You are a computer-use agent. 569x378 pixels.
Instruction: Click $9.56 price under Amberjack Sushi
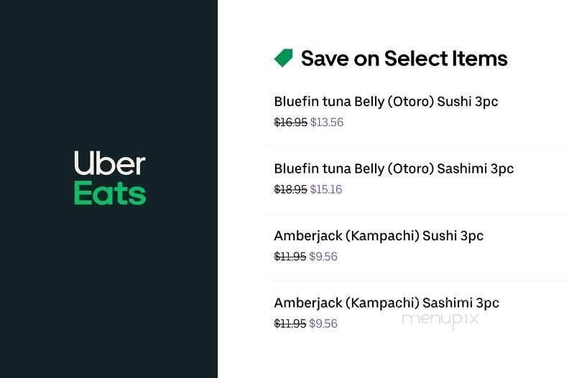point(323,257)
